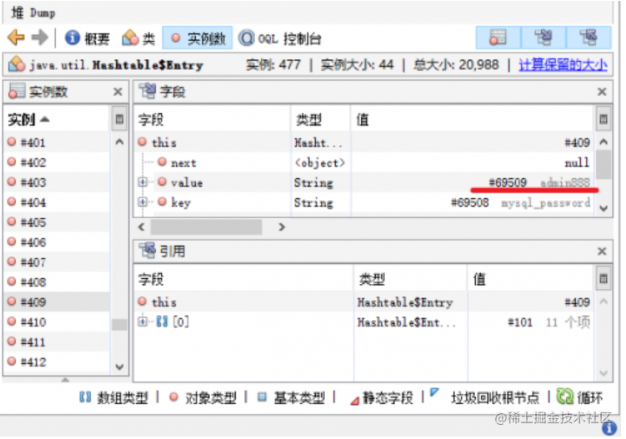Click the 对象类型 legend icon
Image resolution: width=626 pixels, height=439 pixels.
[x=173, y=397]
